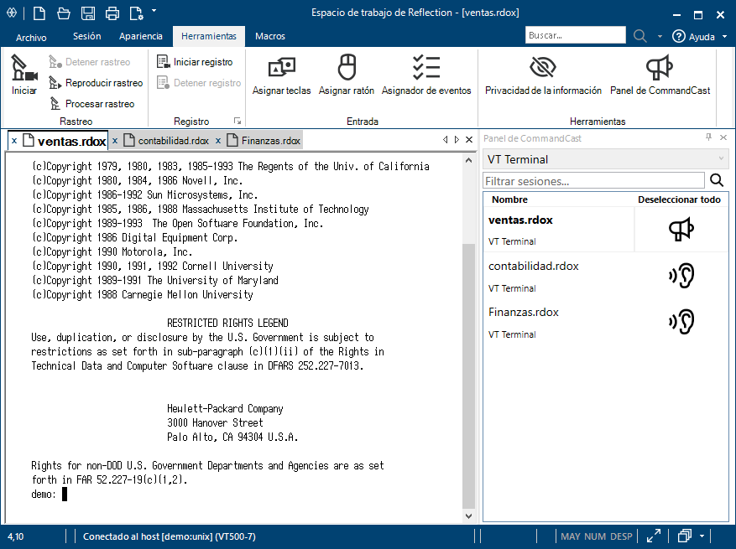Open Asignar teclas keyboard mapper
The height and width of the screenshot is (549, 736).
click(281, 75)
